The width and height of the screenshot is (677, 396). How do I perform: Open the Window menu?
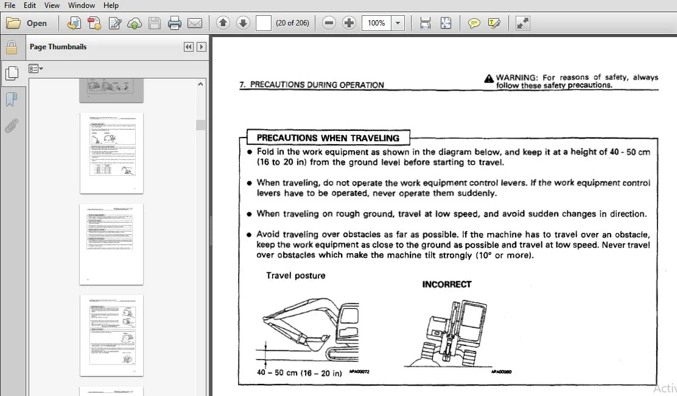click(82, 5)
